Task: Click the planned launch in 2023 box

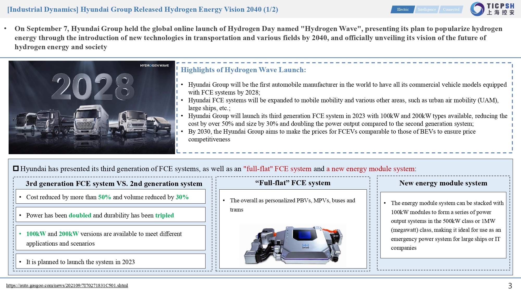Action: 110,261
